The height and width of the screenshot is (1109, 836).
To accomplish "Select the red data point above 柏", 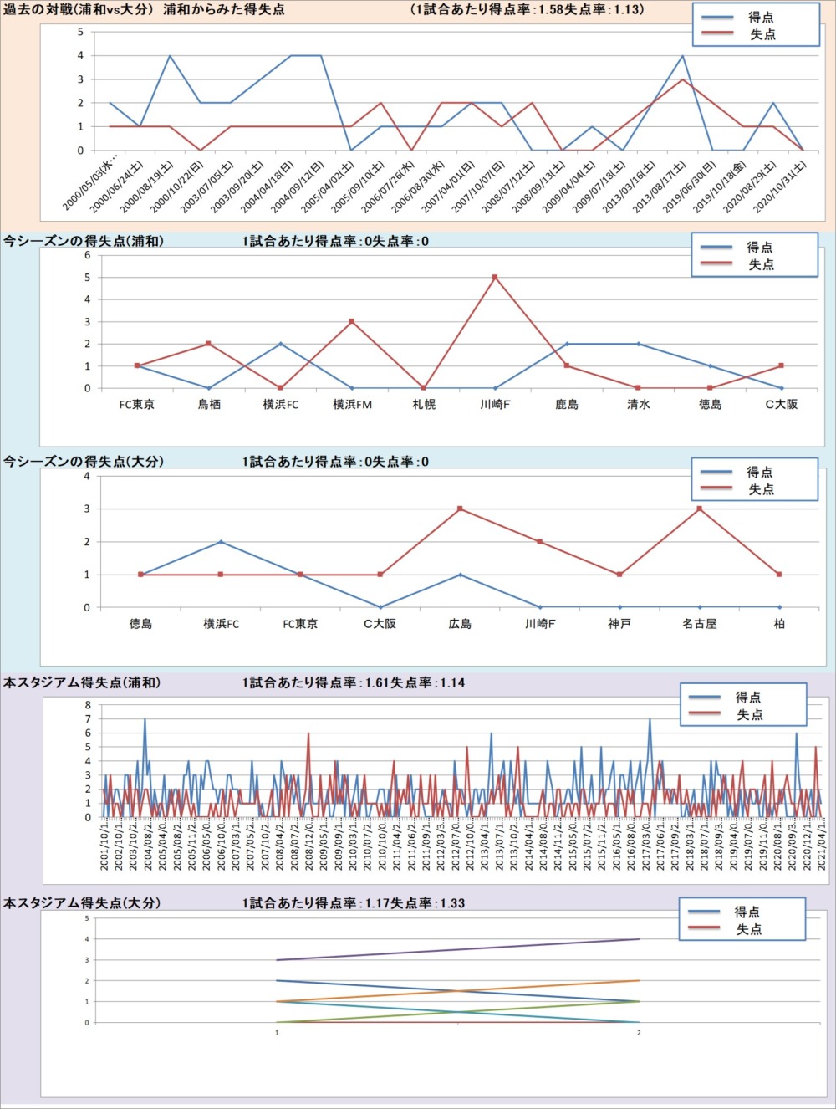I will [779, 575].
